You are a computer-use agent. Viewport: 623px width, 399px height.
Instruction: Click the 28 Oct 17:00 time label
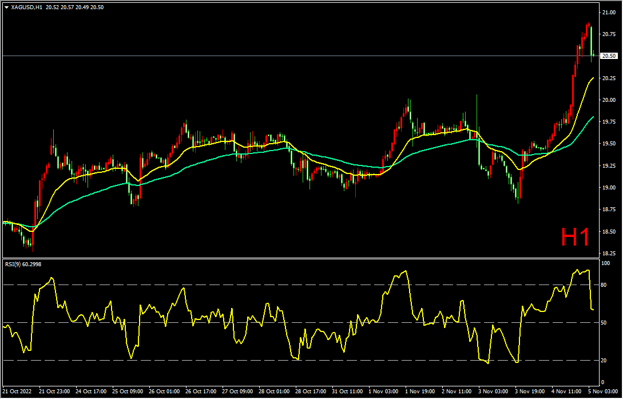tap(311, 392)
